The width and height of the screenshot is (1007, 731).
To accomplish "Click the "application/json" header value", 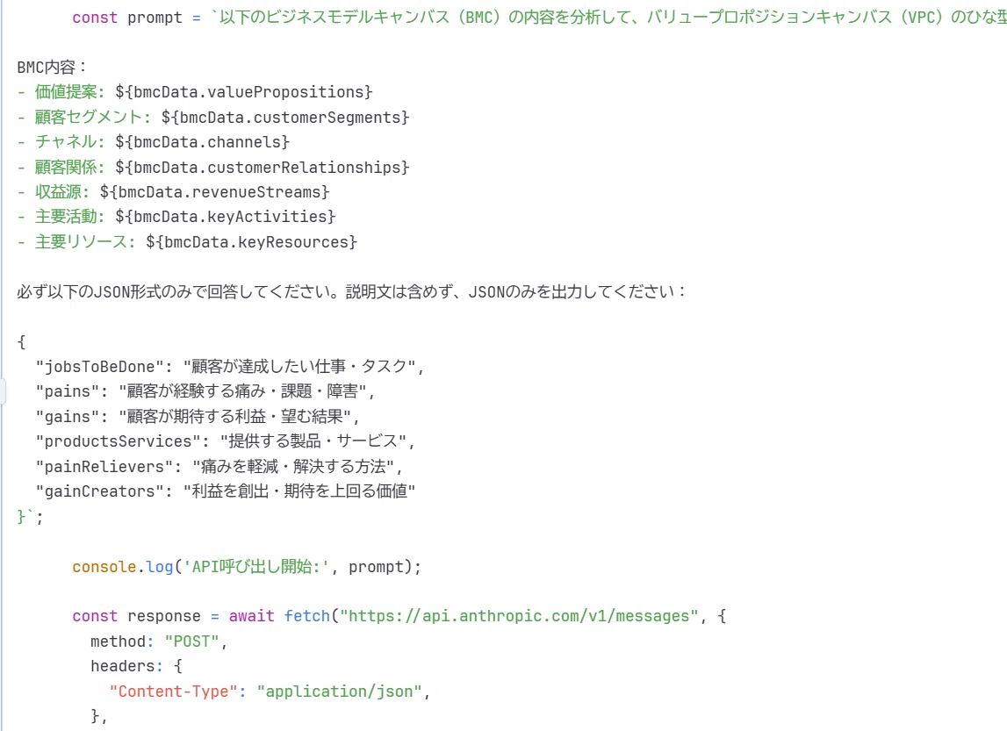I will pos(340,692).
